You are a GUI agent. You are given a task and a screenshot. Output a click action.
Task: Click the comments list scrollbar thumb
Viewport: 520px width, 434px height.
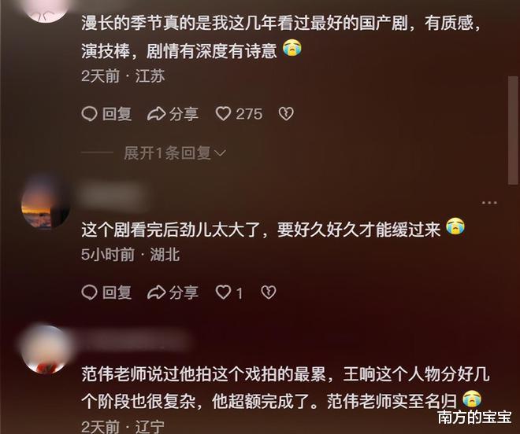(513, 131)
